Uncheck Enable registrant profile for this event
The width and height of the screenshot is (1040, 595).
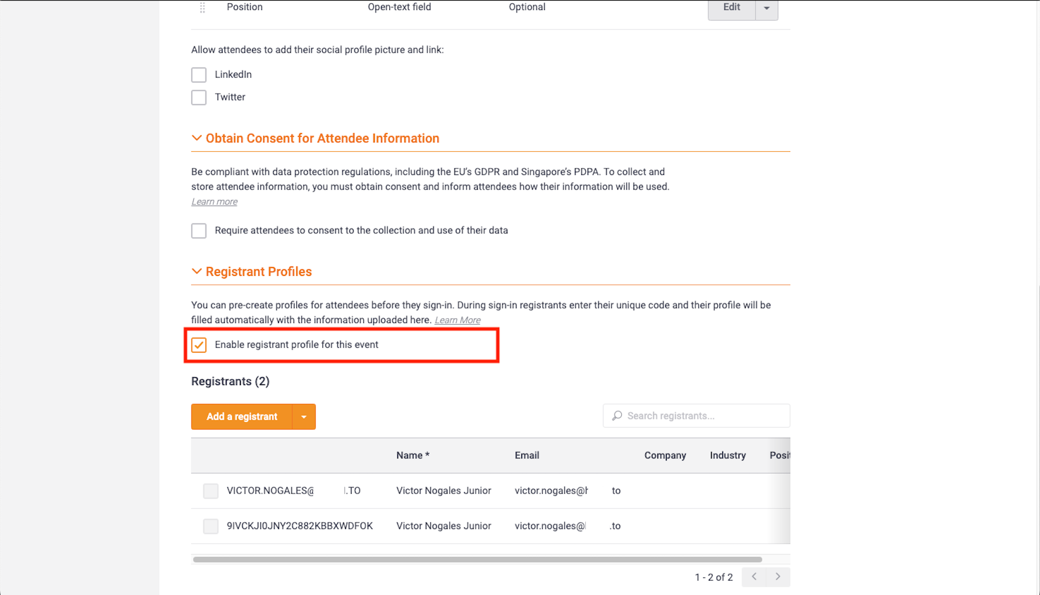(199, 345)
